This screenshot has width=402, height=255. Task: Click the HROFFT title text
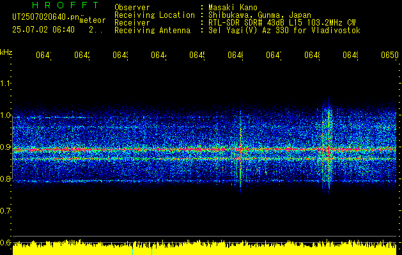pyautogui.click(x=66, y=5)
